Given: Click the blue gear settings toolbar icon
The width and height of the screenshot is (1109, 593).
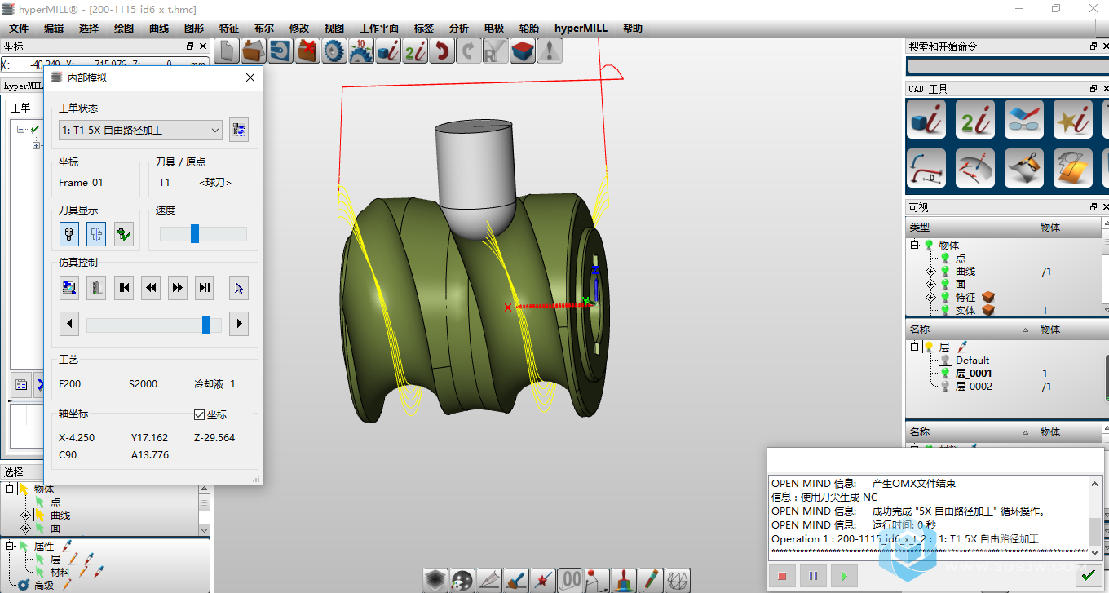Looking at the screenshot, I should (x=334, y=51).
